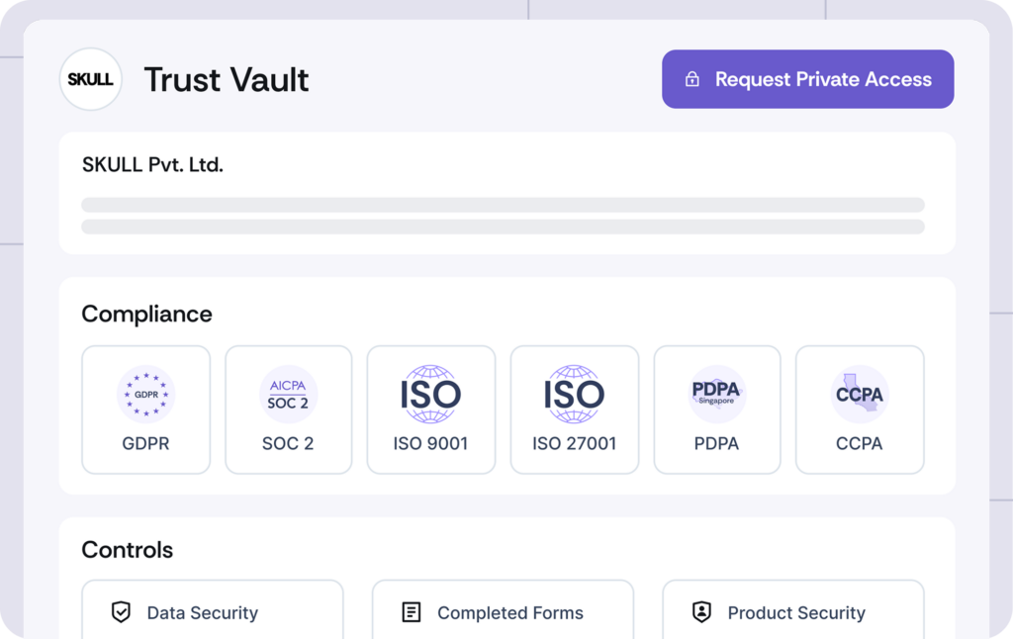
Task: Select the SKULL Pvt. Ltd. company name
Action: (x=152, y=165)
